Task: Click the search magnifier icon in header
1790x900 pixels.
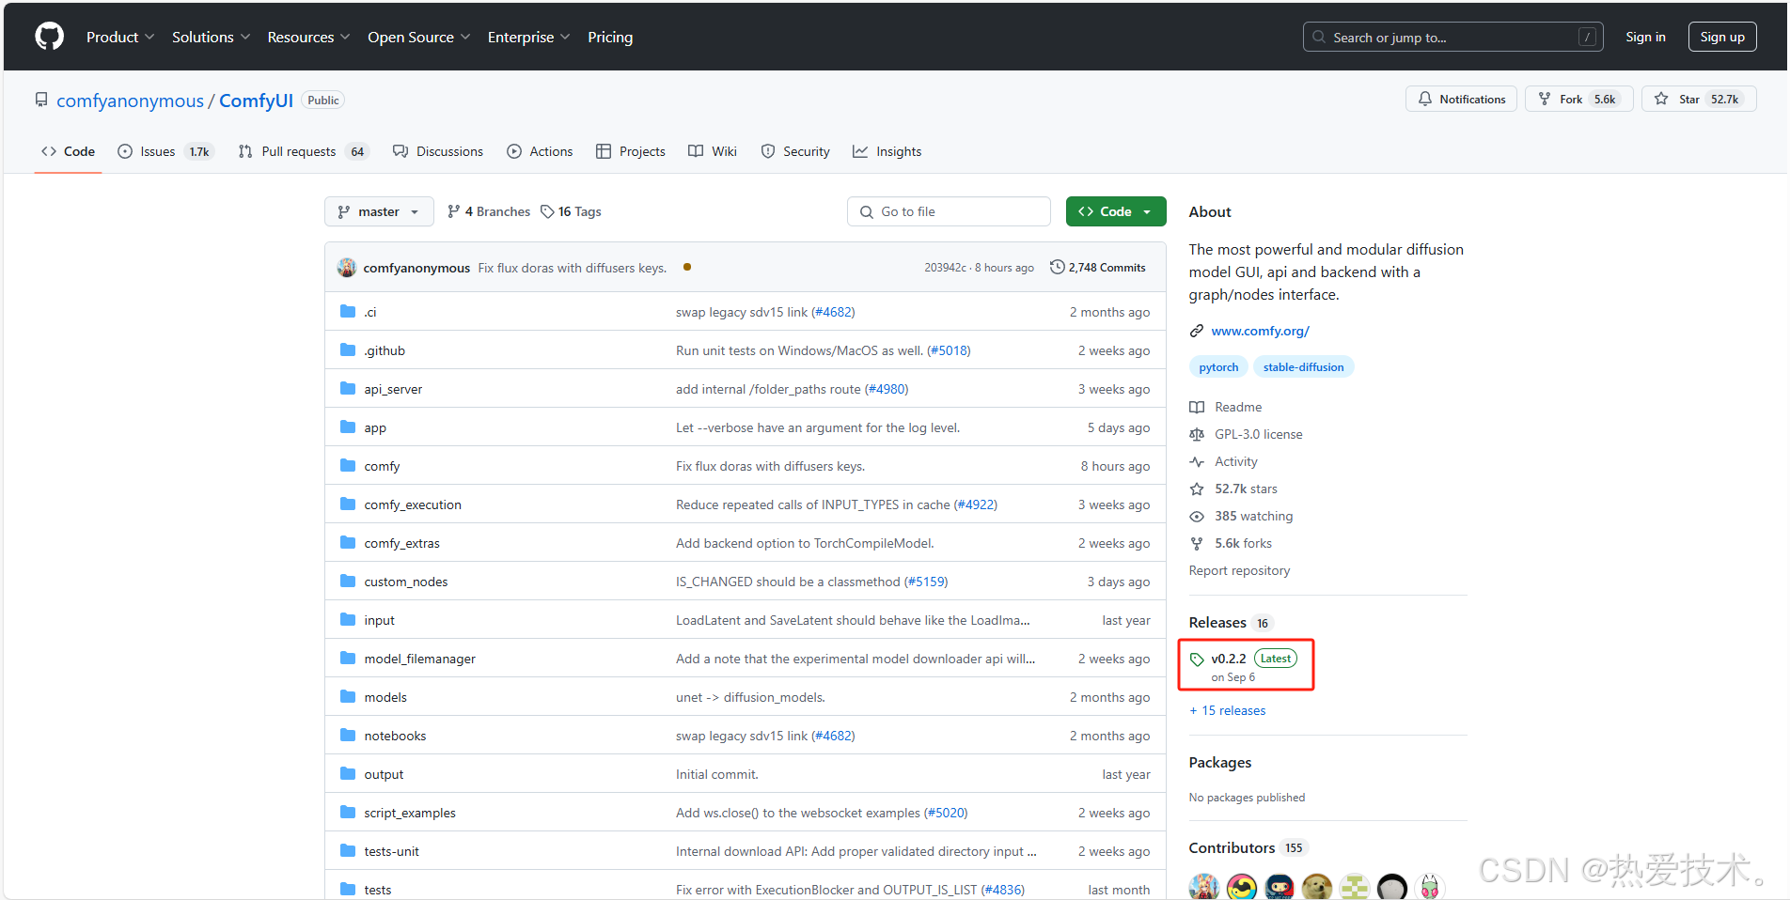Action: point(1319,37)
